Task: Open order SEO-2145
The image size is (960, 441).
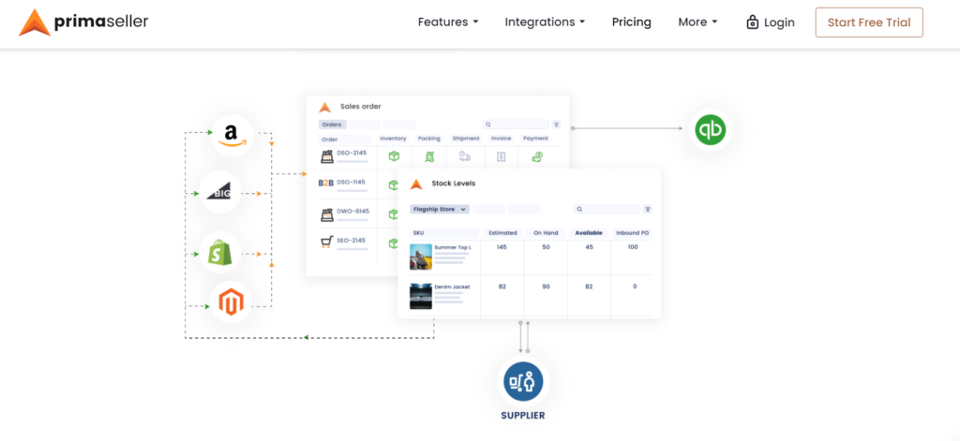Action: click(x=352, y=240)
